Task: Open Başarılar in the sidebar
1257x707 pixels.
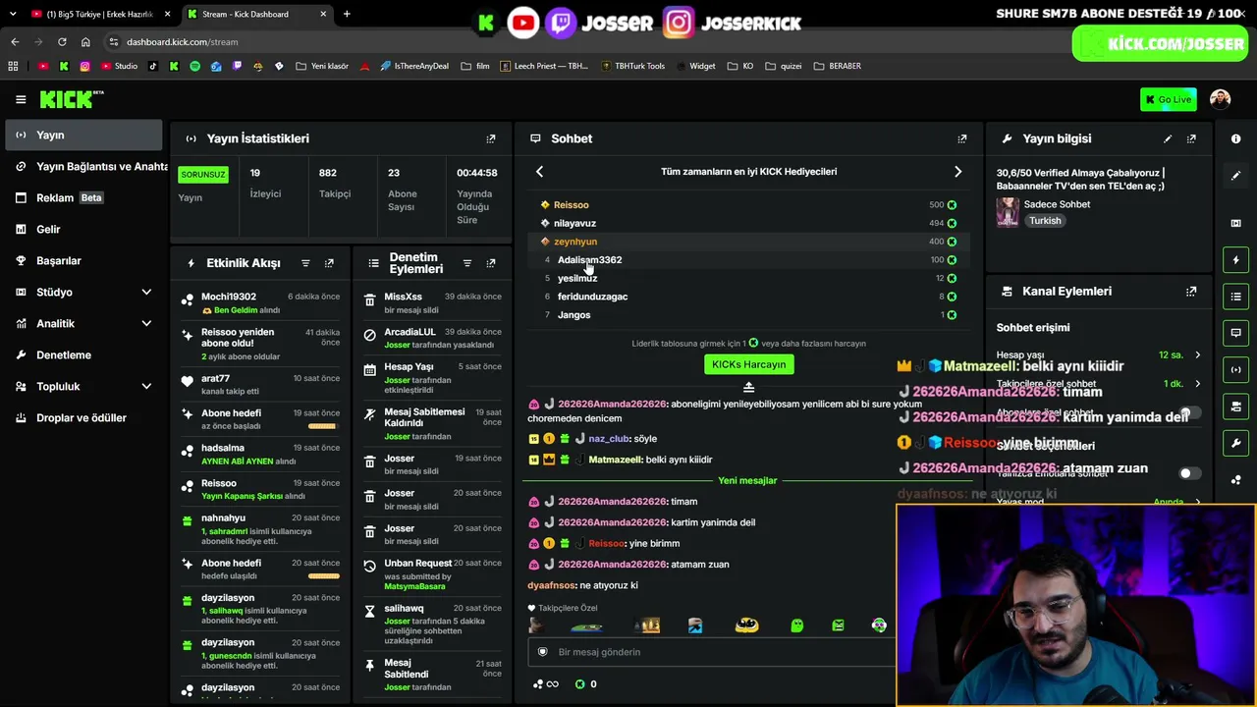Action: tap(83, 260)
